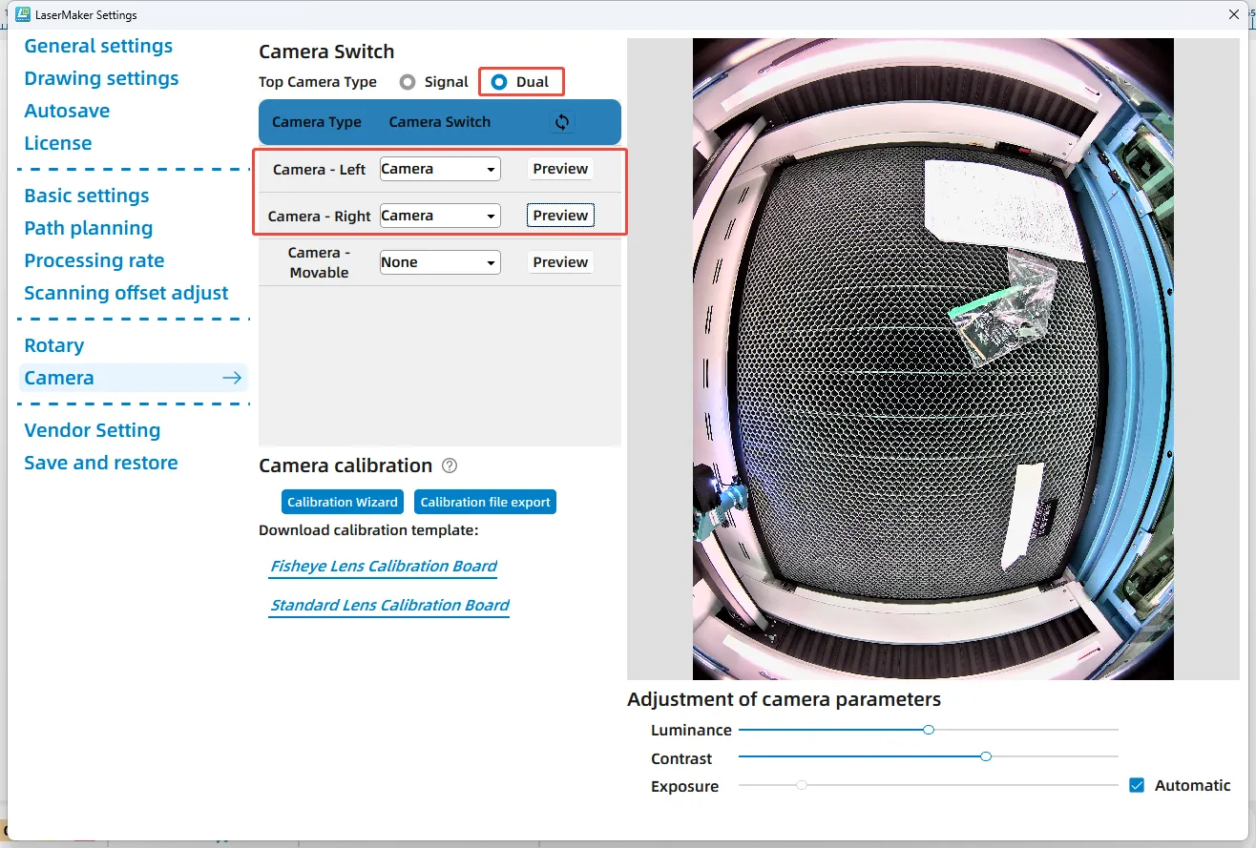This screenshot has width=1256, height=848.
Task: Click Calibration file export button
Action: click(485, 502)
